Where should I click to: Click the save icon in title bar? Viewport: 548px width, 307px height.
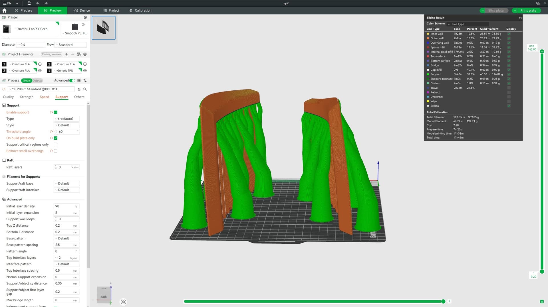click(29, 3)
